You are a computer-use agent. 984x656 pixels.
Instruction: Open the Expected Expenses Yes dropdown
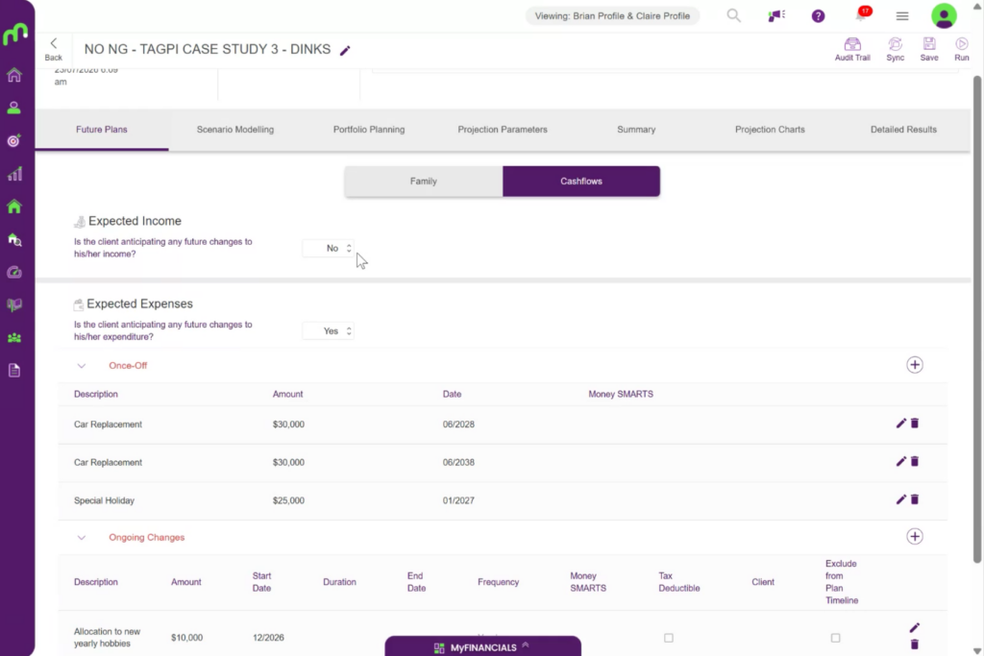329,331
